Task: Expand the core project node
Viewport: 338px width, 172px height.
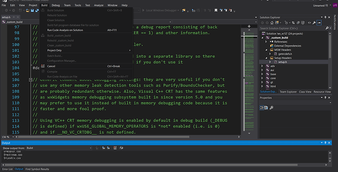Action: 262,78
